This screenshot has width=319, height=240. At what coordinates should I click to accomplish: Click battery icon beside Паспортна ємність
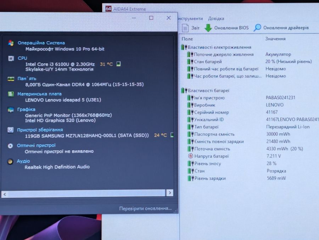[190, 134]
